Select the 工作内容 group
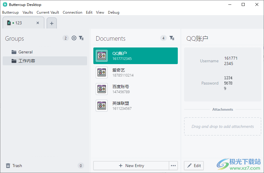The width and height of the screenshot is (264, 173). click(45, 61)
